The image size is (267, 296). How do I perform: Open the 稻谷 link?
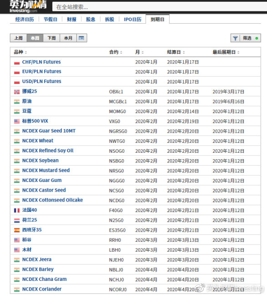[x=27, y=240]
